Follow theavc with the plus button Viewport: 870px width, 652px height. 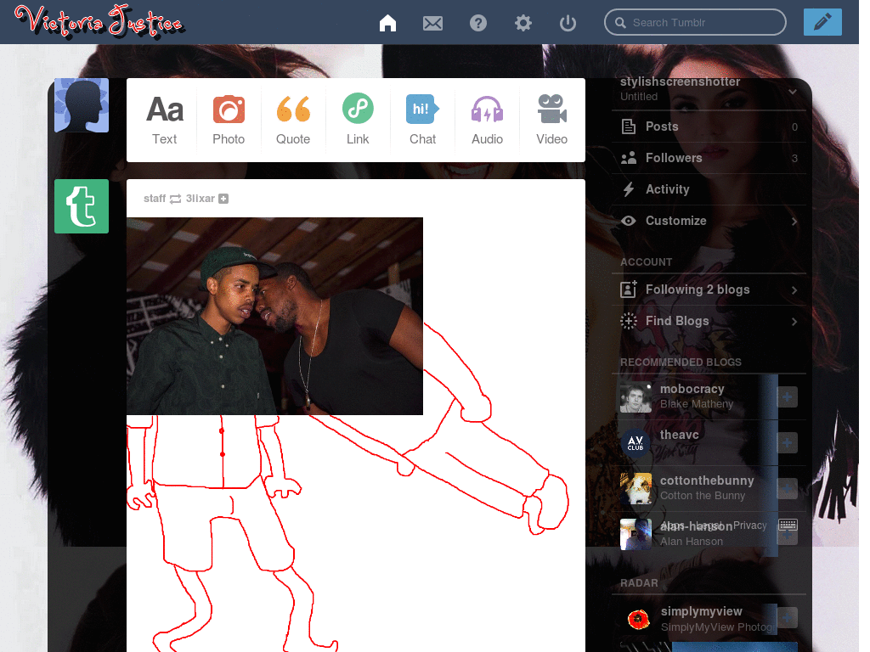[788, 442]
